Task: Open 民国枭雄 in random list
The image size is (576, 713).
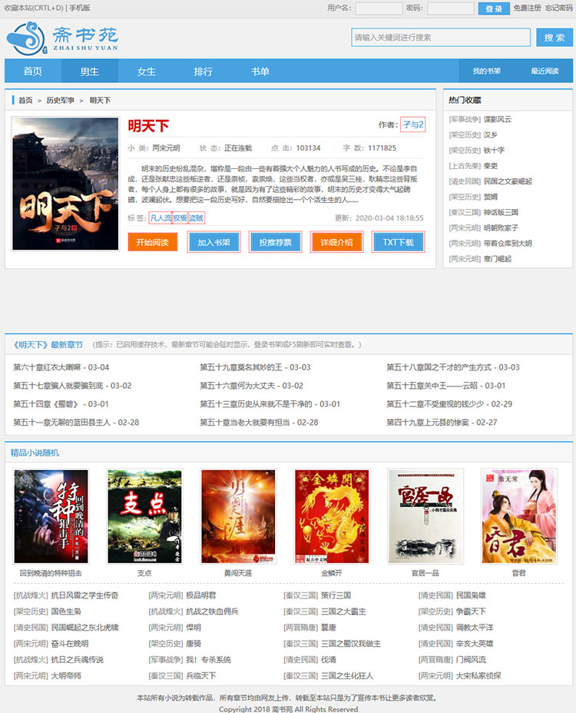Action: [471, 595]
